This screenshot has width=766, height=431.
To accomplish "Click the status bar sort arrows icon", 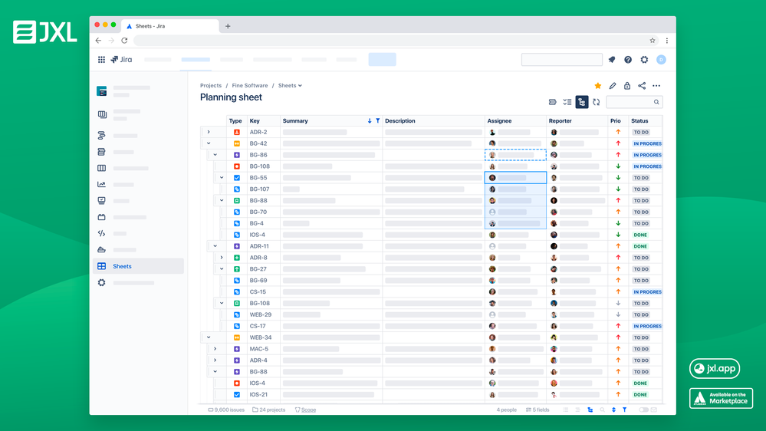I will point(613,410).
